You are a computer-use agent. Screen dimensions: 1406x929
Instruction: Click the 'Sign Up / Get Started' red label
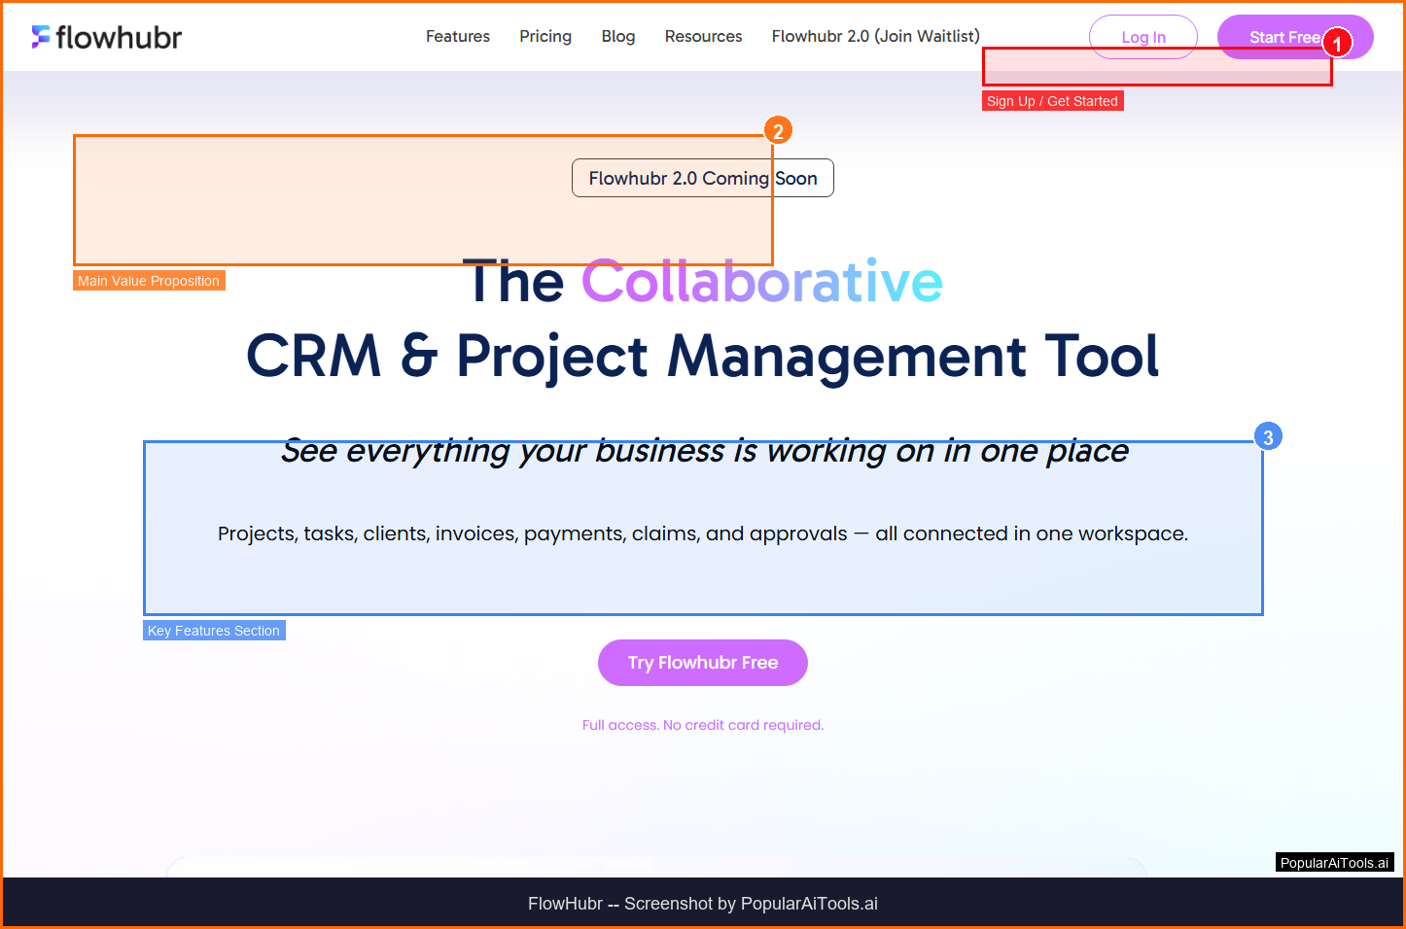click(1052, 101)
